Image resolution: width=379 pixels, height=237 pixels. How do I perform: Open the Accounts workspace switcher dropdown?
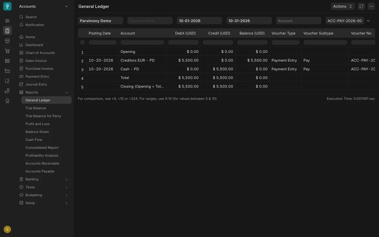coord(44,6)
